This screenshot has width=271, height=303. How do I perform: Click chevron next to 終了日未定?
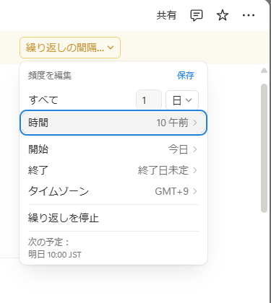coord(195,170)
